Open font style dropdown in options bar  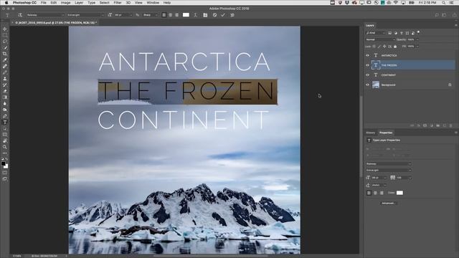tap(85, 15)
